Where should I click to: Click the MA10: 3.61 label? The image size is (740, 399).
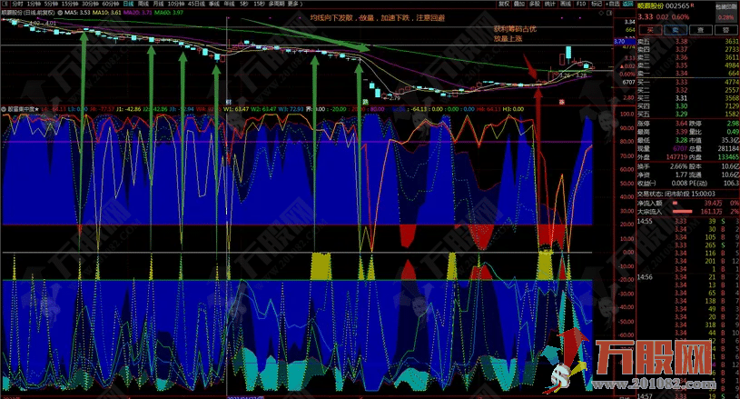point(106,13)
